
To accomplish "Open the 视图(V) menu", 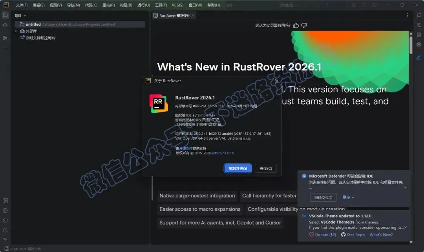I will (55, 5).
